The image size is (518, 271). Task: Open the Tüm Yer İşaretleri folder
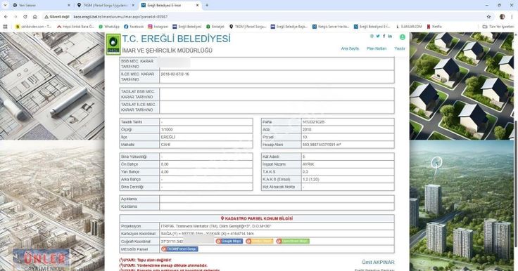click(x=498, y=27)
